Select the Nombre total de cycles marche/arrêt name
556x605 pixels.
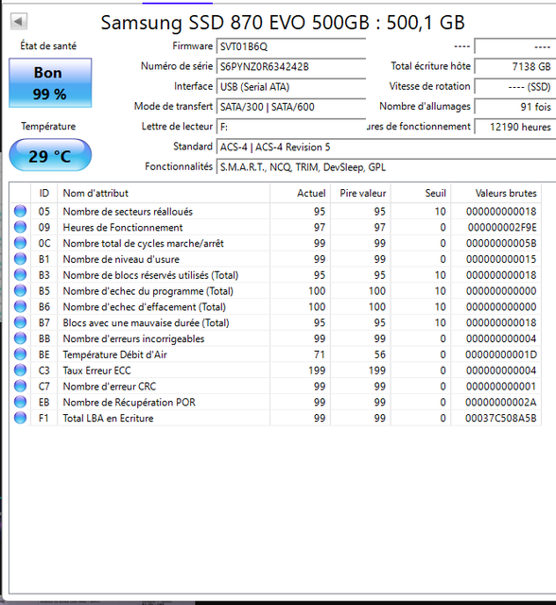pos(143,243)
